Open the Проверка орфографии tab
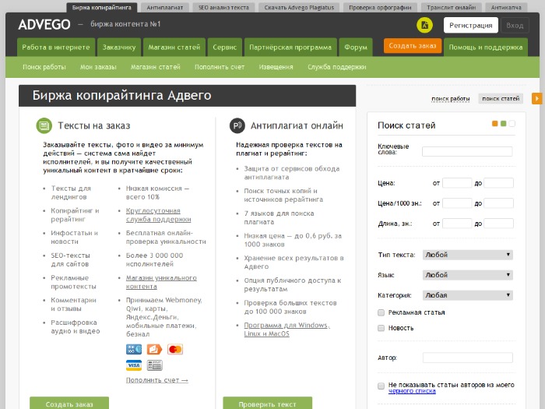This screenshot has height=409, width=545. [380, 7]
